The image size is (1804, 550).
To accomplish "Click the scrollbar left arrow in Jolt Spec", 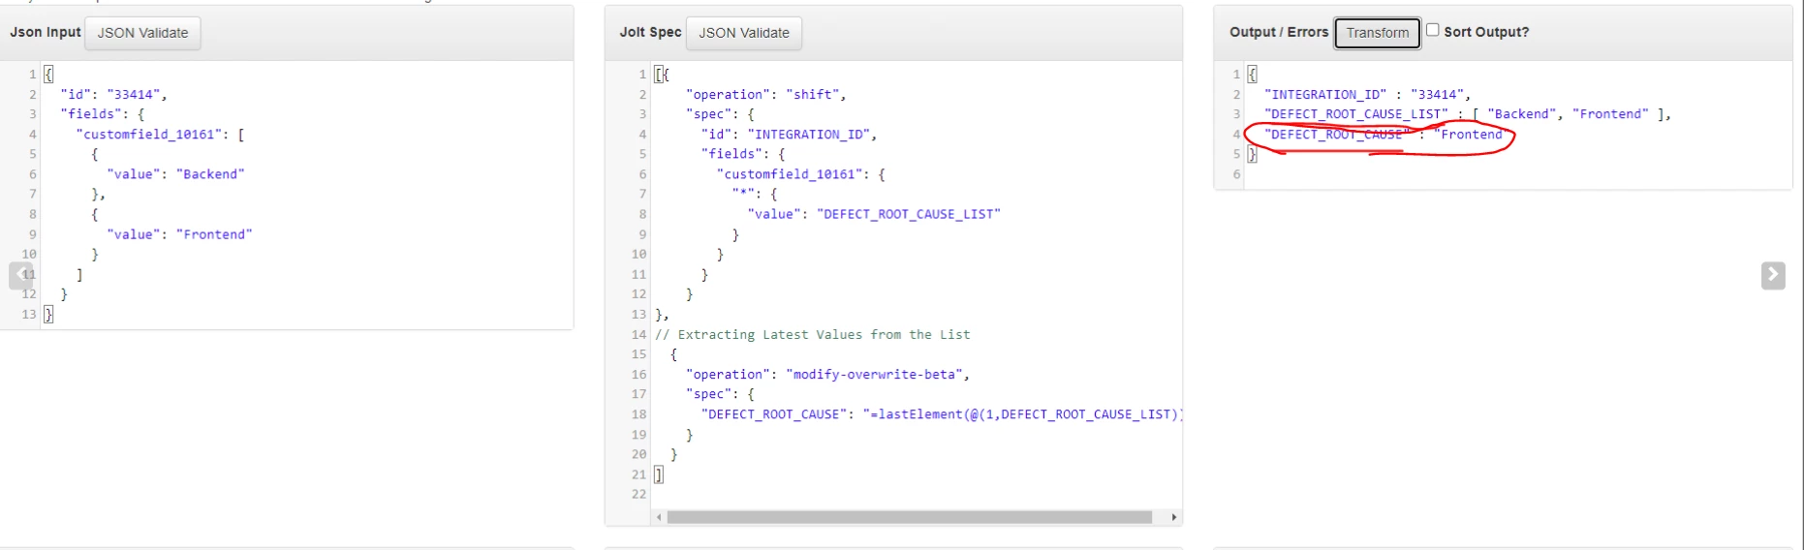I will tap(659, 517).
